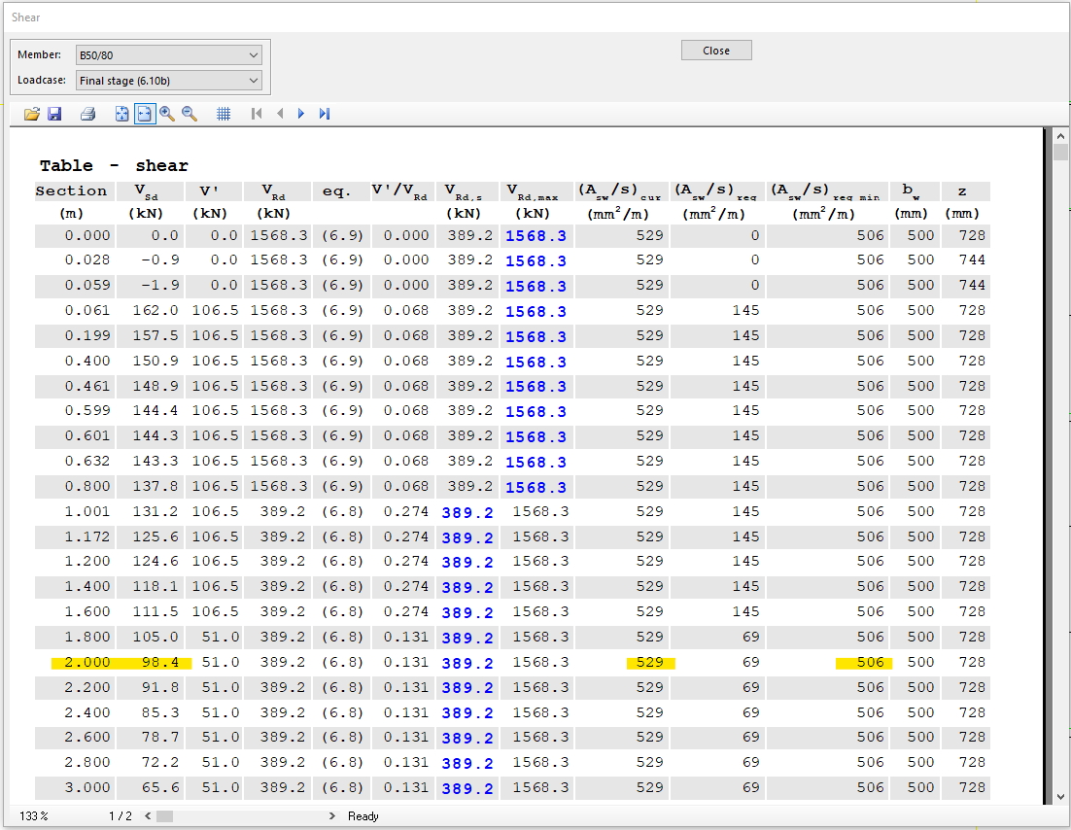Click the section value 0.061

click(x=86, y=310)
